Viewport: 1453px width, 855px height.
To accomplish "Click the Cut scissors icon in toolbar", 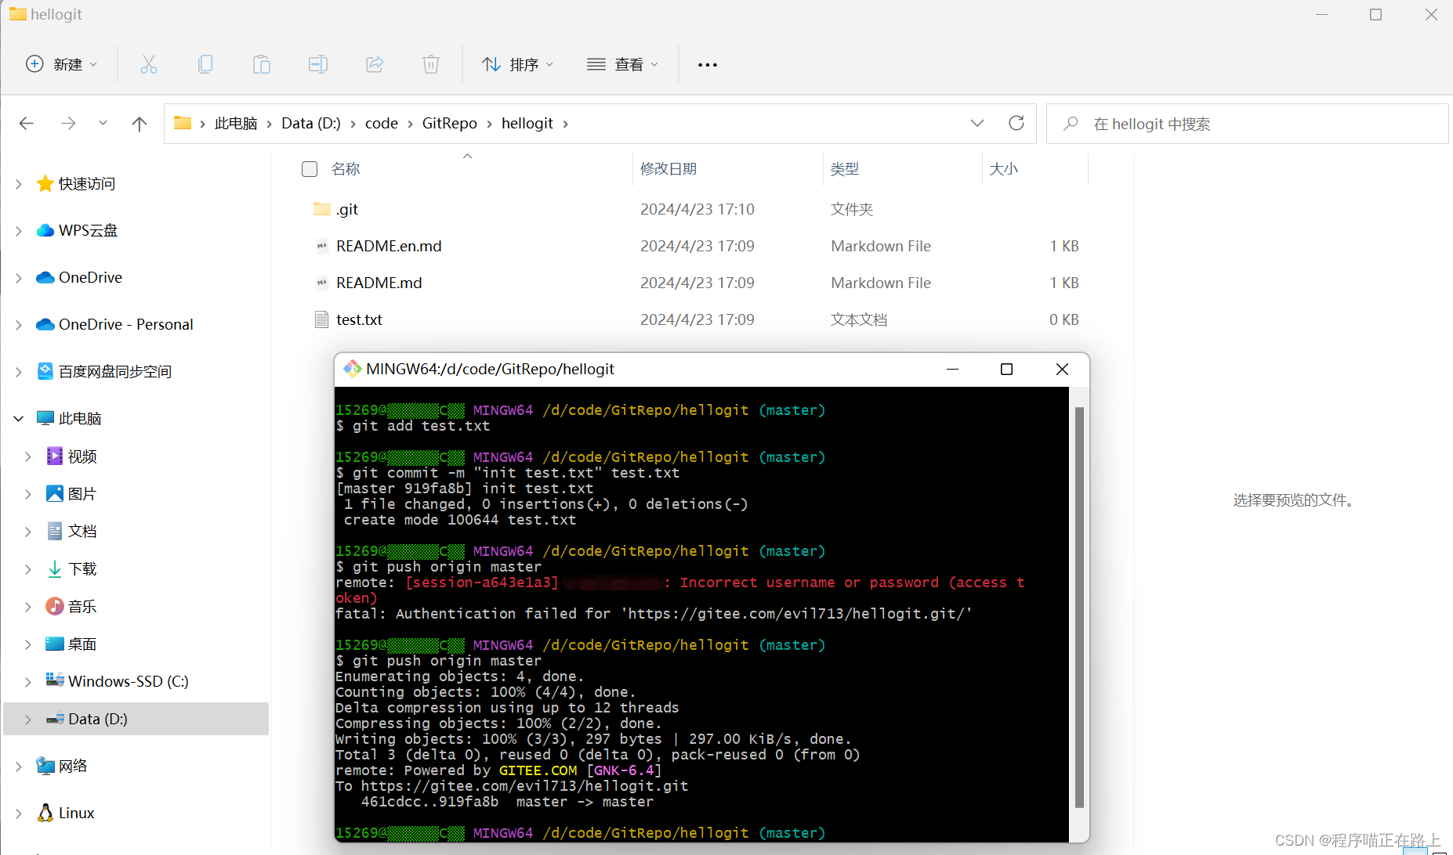I will point(149,64).
